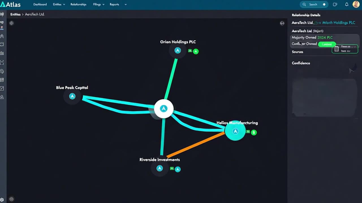Click the Sources heading
The image size is (362, 203).
point(297,52)
